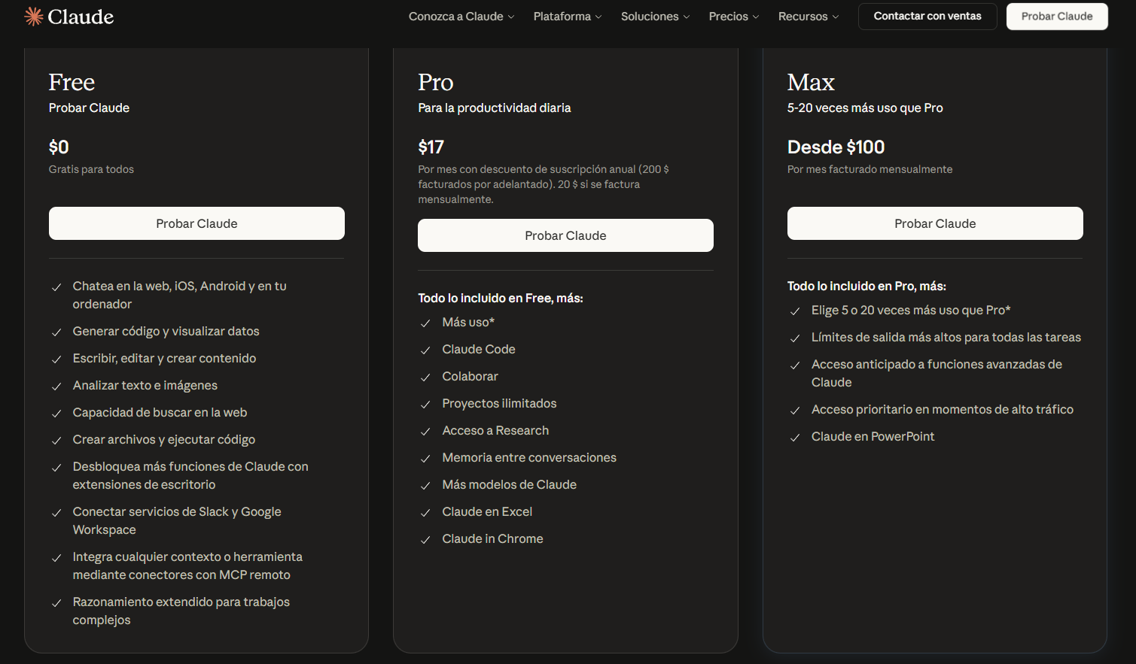Click checkmark icon beside Claude Code
Image resolution: width=1136 pixels, height=664 pixels.
point(425,350)
